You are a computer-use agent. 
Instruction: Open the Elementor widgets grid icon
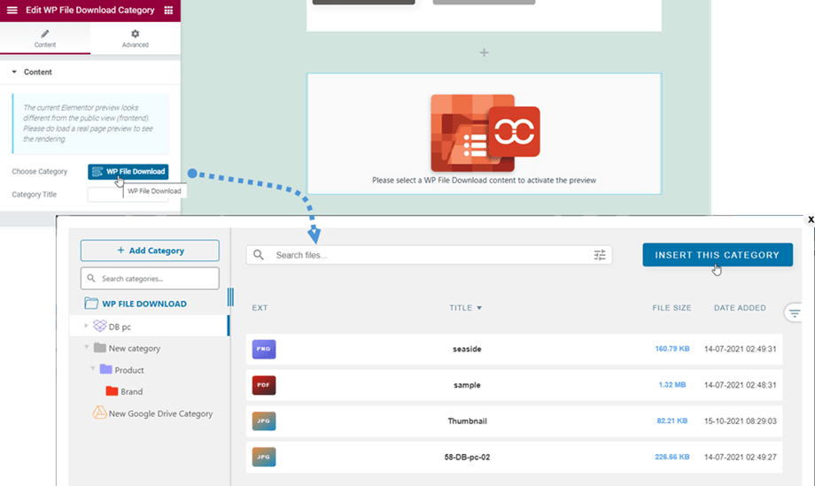pyautogui.click(x=169, y=11)
